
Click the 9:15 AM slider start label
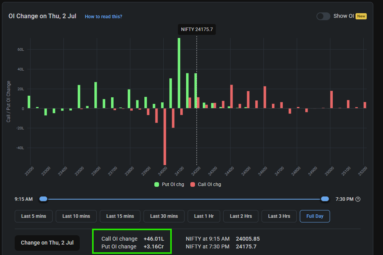coord(24,199)
